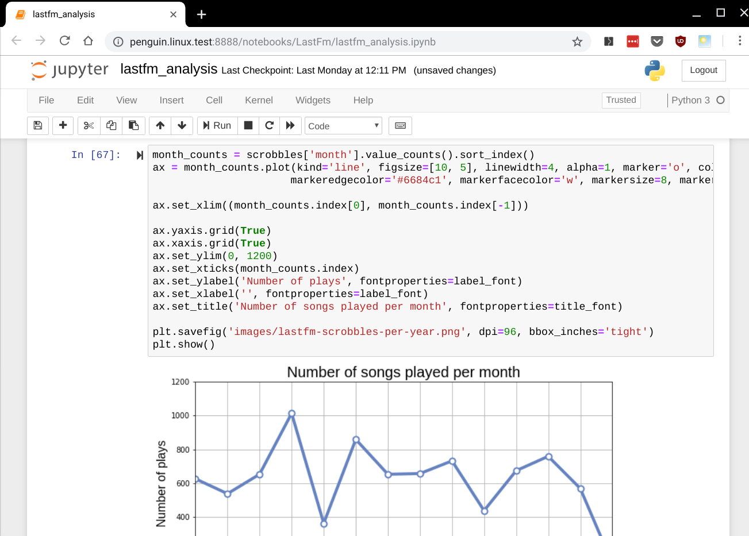
Task: Save the notebook using the save icon
Action: (x=38, y=125)
